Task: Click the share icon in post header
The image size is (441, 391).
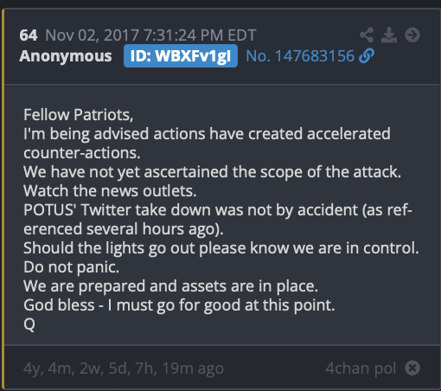Action: (367, 35)
